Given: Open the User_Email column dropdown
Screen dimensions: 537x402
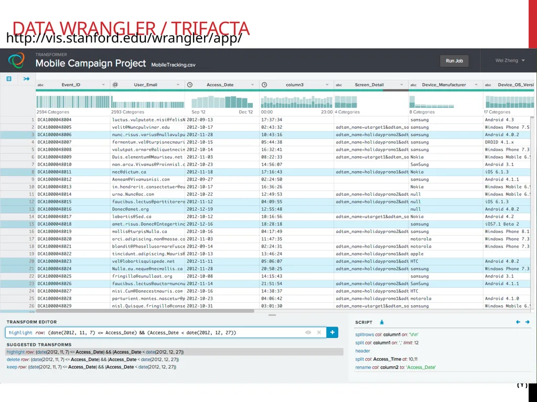Looking at the screenshot, I should [178, 85].
